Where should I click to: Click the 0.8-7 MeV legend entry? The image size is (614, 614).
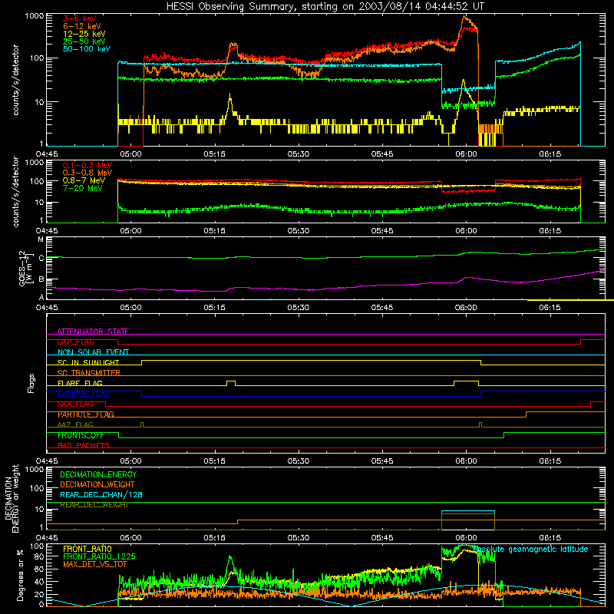84,180
